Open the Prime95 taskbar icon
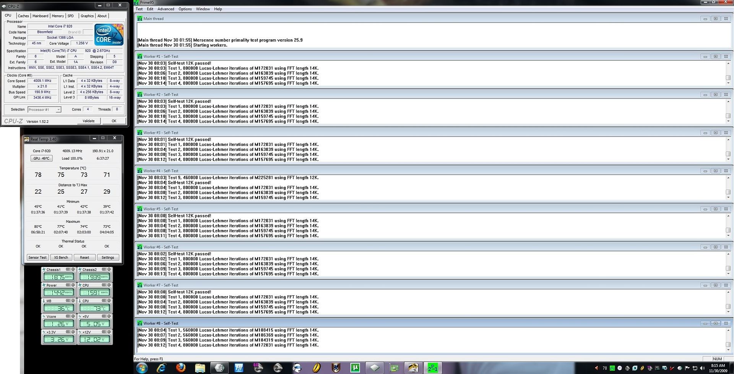 [432, 368]
